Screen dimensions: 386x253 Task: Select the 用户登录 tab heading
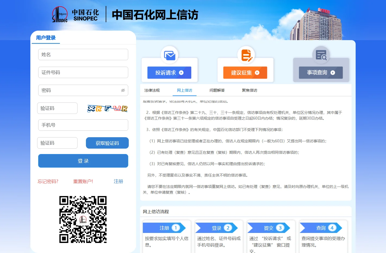coord(46,38)
